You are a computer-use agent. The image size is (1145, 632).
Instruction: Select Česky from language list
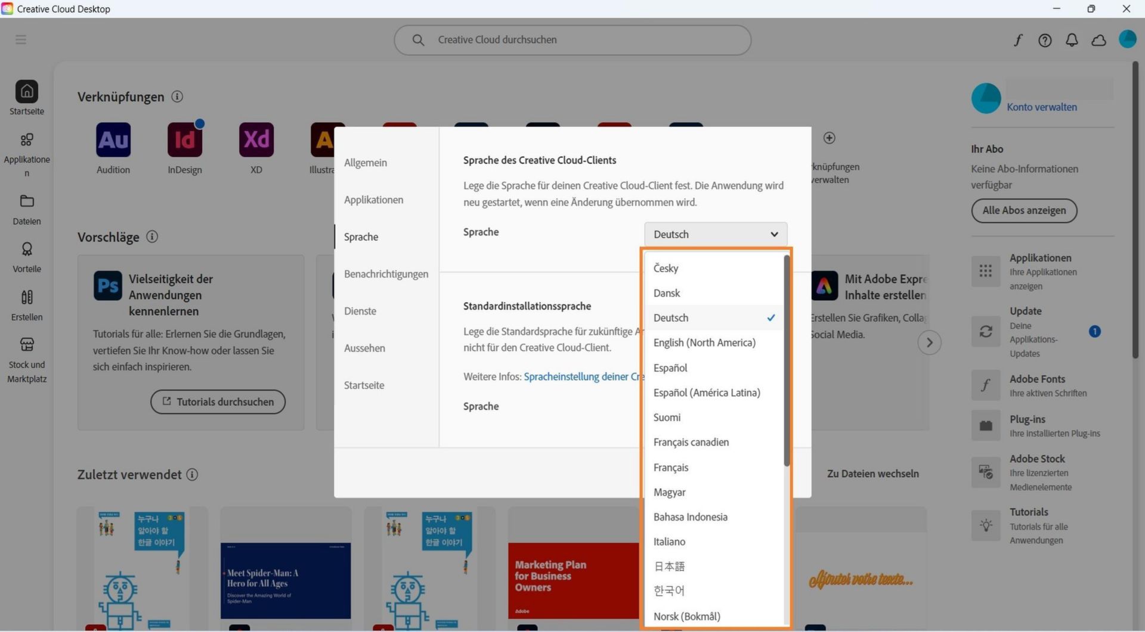point(714,268)
